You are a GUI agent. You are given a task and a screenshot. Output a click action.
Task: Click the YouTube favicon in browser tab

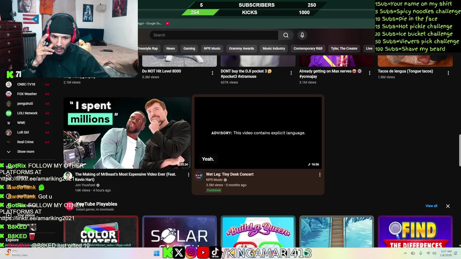(x=167, y=23)
